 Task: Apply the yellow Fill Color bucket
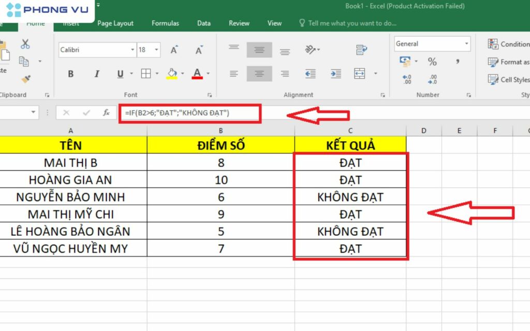[x=172, y=74]
